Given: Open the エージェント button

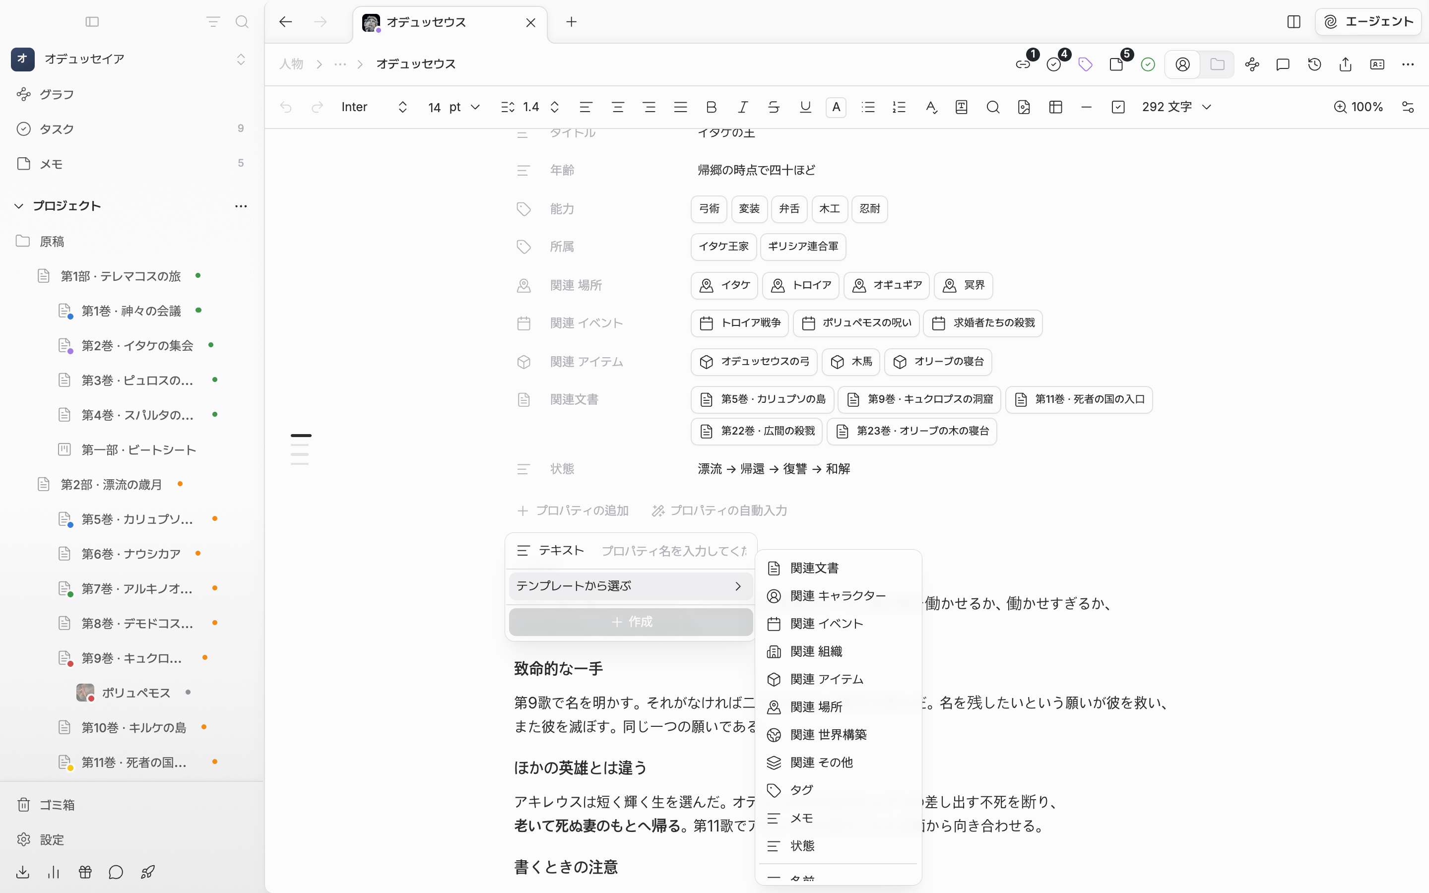Looking at the screenshot, I should (1367, 22).
